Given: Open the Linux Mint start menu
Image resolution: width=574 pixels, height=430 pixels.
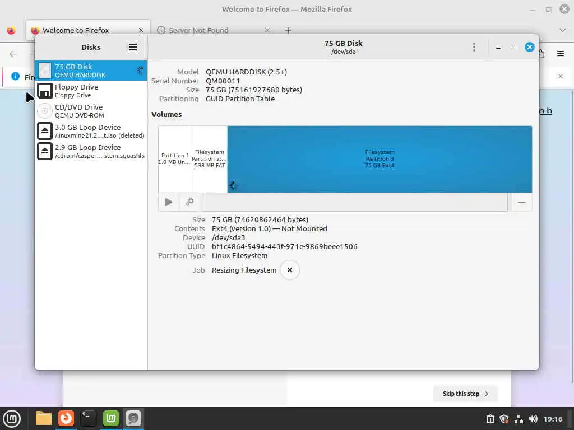Looking at the screenshot, I should click(12, 418).
